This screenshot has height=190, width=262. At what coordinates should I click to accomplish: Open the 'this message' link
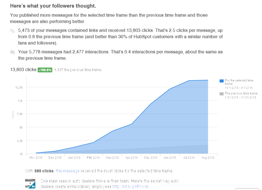coord(67,171)
